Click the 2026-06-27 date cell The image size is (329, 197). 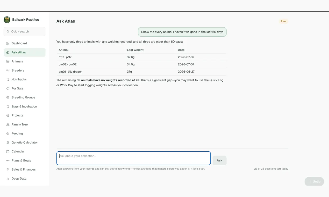[186, 72]
